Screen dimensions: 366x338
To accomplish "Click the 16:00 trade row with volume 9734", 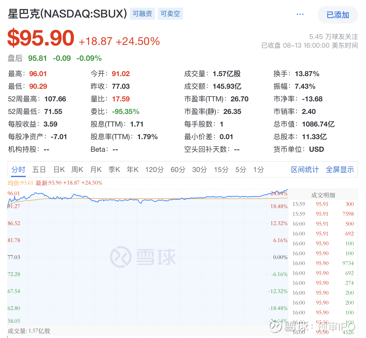I will coord(323,263).
